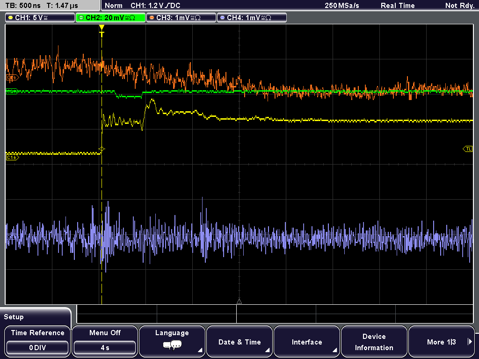Click the Not Rdy. status label
This screenshot has height=359, width=479.
460,6
